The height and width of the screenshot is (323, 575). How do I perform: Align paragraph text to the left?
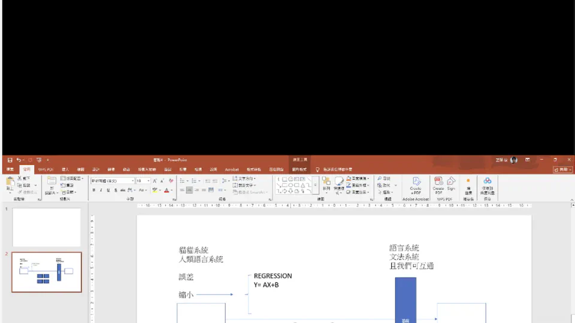(x=182, y=190)
